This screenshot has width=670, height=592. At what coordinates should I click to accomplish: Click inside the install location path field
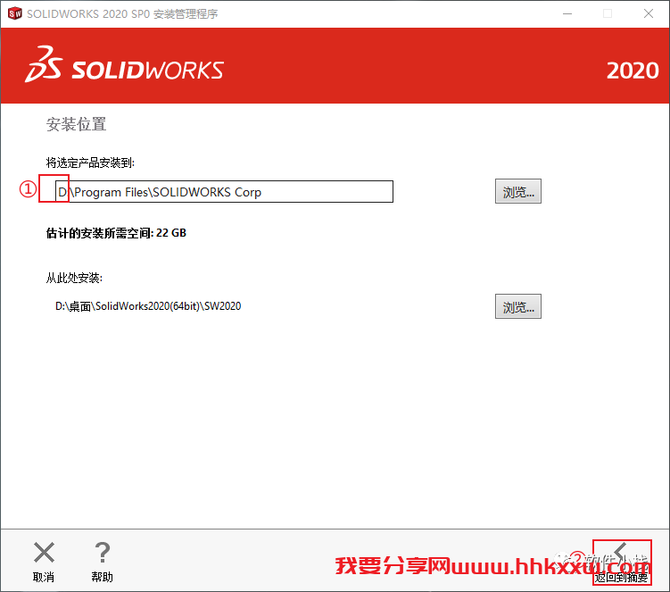tap(224, 192)
